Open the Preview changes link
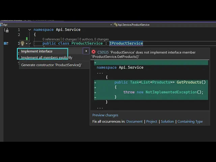Image resolution: width=216 pixels, height=162 pixels. (105, 115)
